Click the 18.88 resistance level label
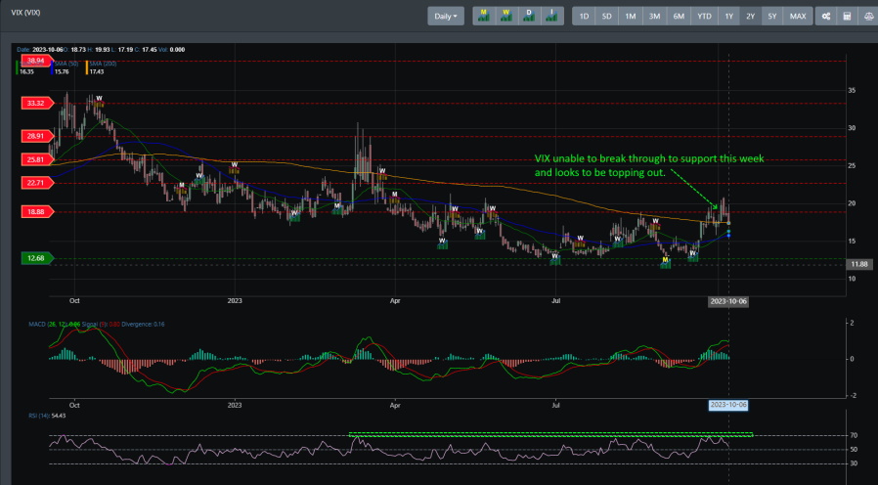Viewport: 878px width, 485px height. [37, 211]
